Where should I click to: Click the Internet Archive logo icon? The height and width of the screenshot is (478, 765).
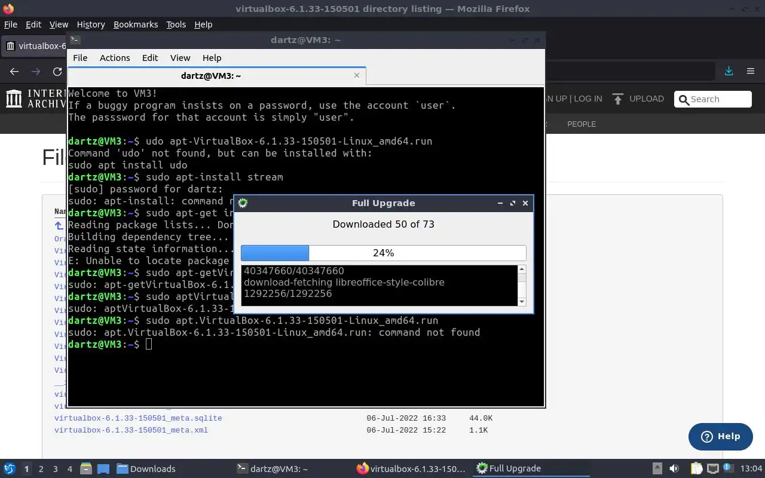14,99
